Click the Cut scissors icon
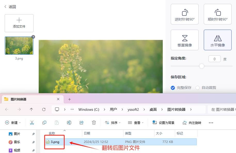236x153 pixels. 32,123
